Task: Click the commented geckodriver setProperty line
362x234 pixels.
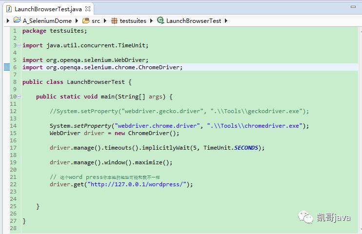Action: (180, 111)
